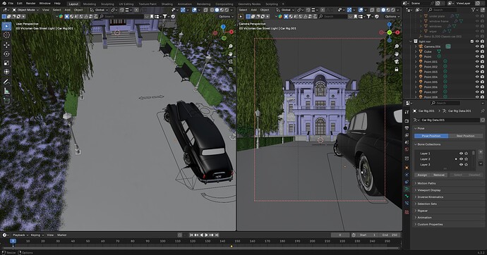Hide Point.001 light in viewport
487x255 pixels.
click(x=477, y=62)
